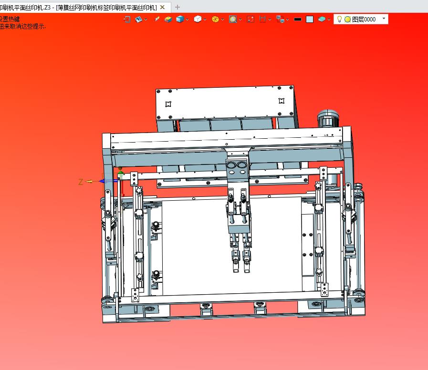
Task: Click the paintbrush icon in the toolbar
Action: 157,20
